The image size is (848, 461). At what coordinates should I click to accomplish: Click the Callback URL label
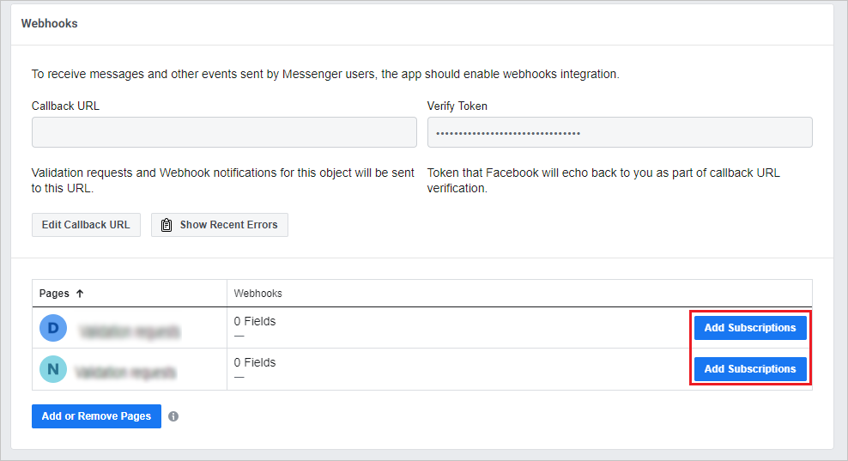pos(65,106)
